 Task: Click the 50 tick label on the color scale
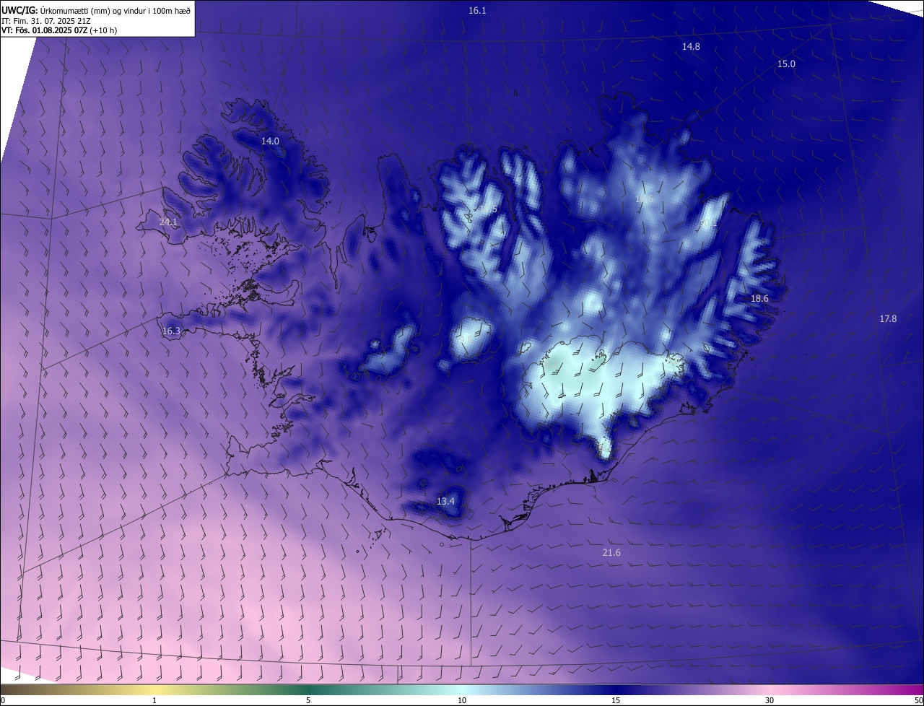918,701
